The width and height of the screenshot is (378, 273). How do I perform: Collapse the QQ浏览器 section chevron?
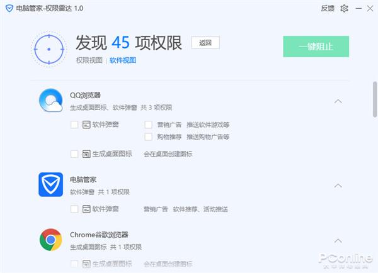pos(338,101)
